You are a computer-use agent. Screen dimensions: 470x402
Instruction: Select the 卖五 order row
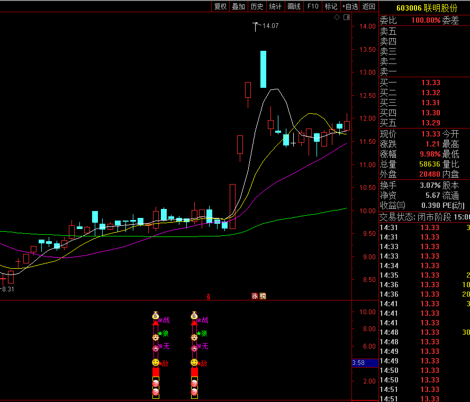[424, 31]
